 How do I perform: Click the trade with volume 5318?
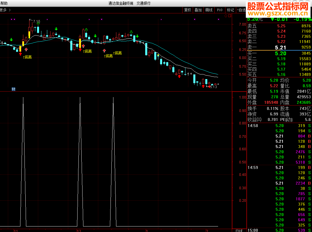pyautogui.click(x=300, y=162)
